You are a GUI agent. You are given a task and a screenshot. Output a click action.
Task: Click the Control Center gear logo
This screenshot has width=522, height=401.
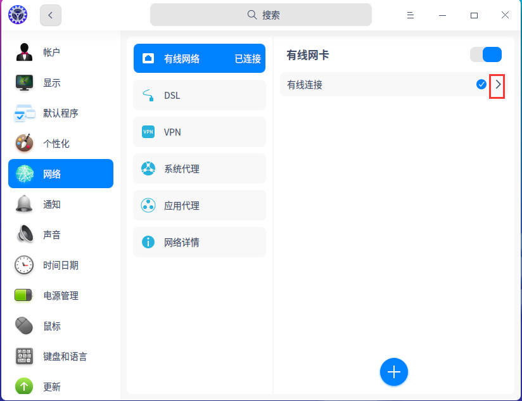pos(18,15)
